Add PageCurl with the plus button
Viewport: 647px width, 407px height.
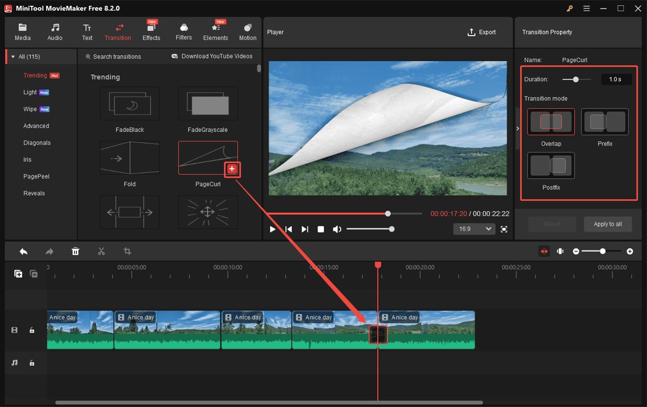tap(232, 169)
